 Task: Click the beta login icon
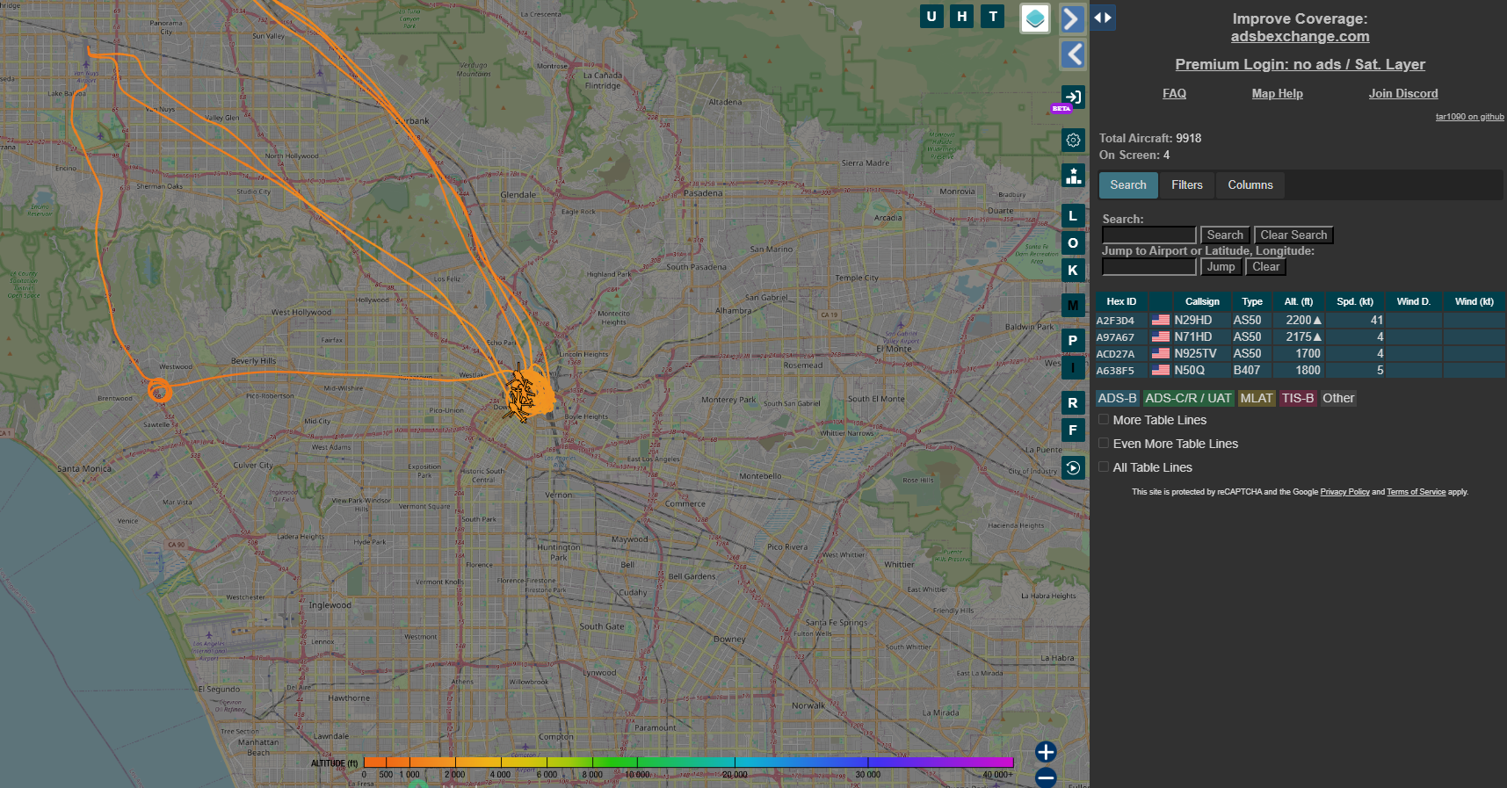(1073, 97)
